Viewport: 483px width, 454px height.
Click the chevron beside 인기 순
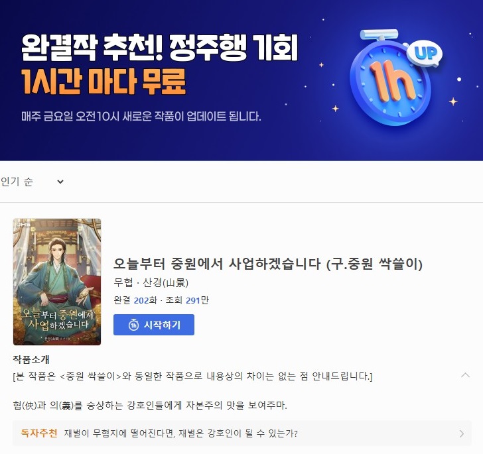coord(60,182)
